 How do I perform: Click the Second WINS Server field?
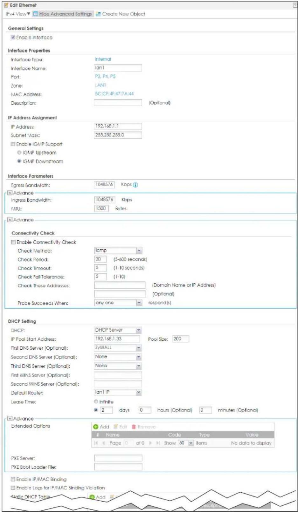coord(118,384)
